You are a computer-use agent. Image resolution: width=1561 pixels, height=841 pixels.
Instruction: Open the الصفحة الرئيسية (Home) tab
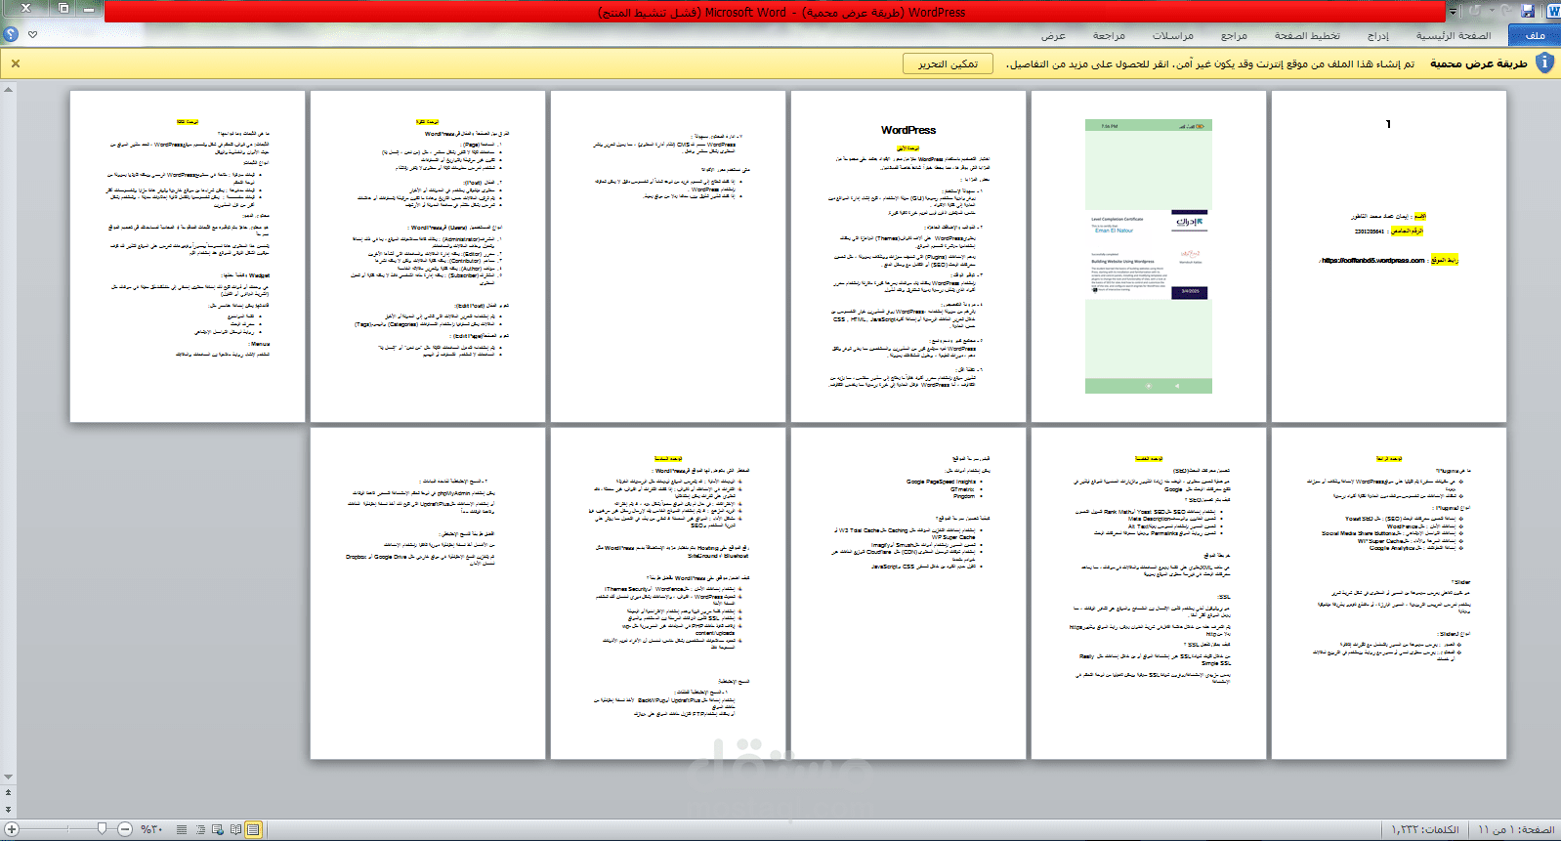(x=1454, y=35)
